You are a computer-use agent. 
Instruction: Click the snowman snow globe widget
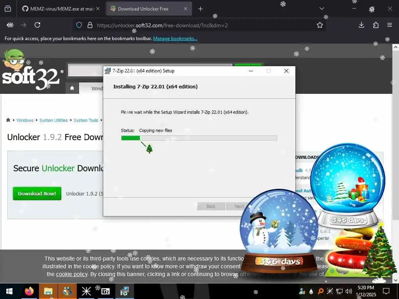(x=279, y=230)
